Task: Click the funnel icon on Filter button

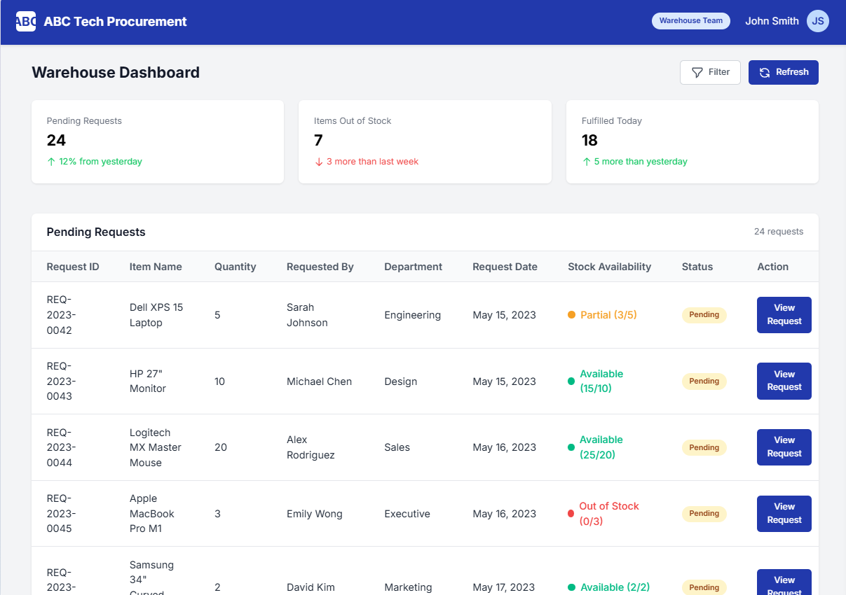Action: coord(697,72)
